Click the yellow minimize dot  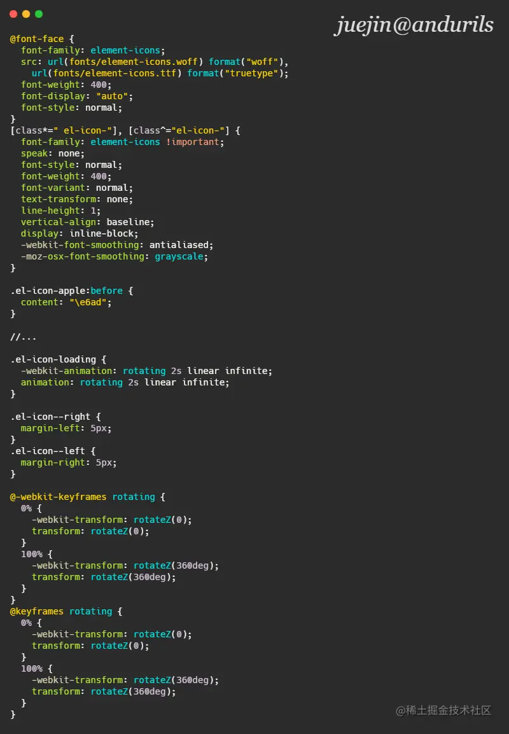click(x=26, y=14)
